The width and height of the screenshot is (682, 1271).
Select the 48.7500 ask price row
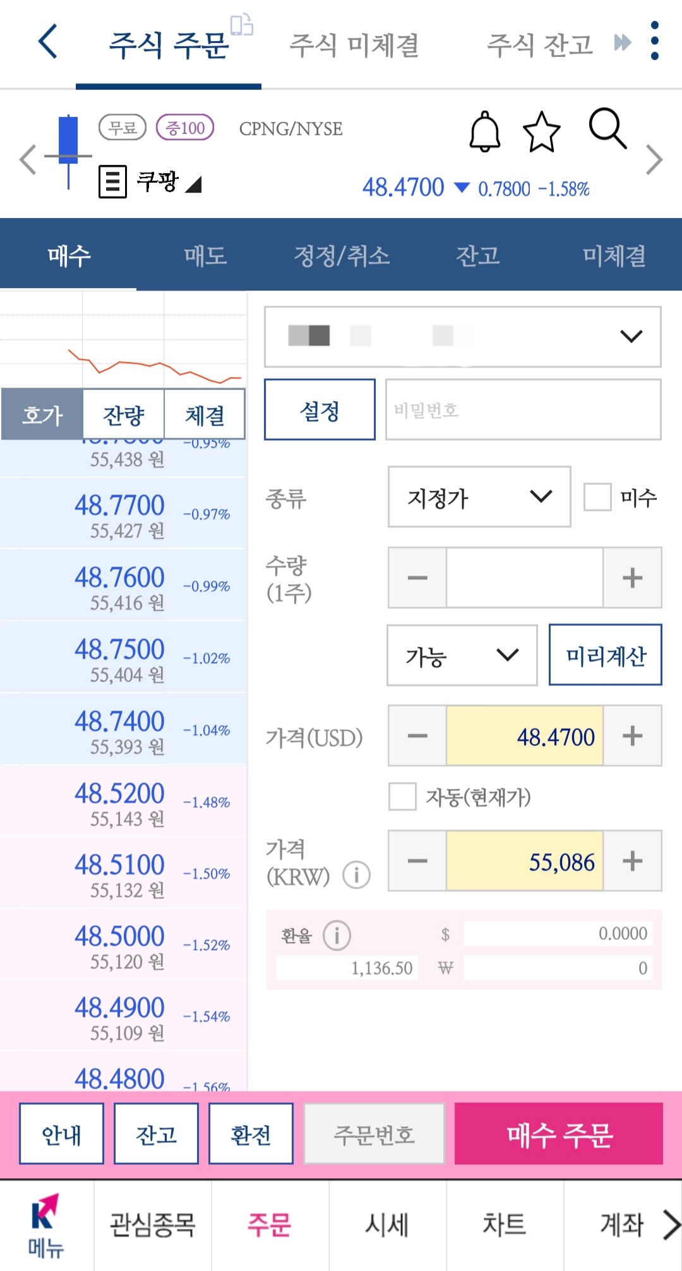123,657
